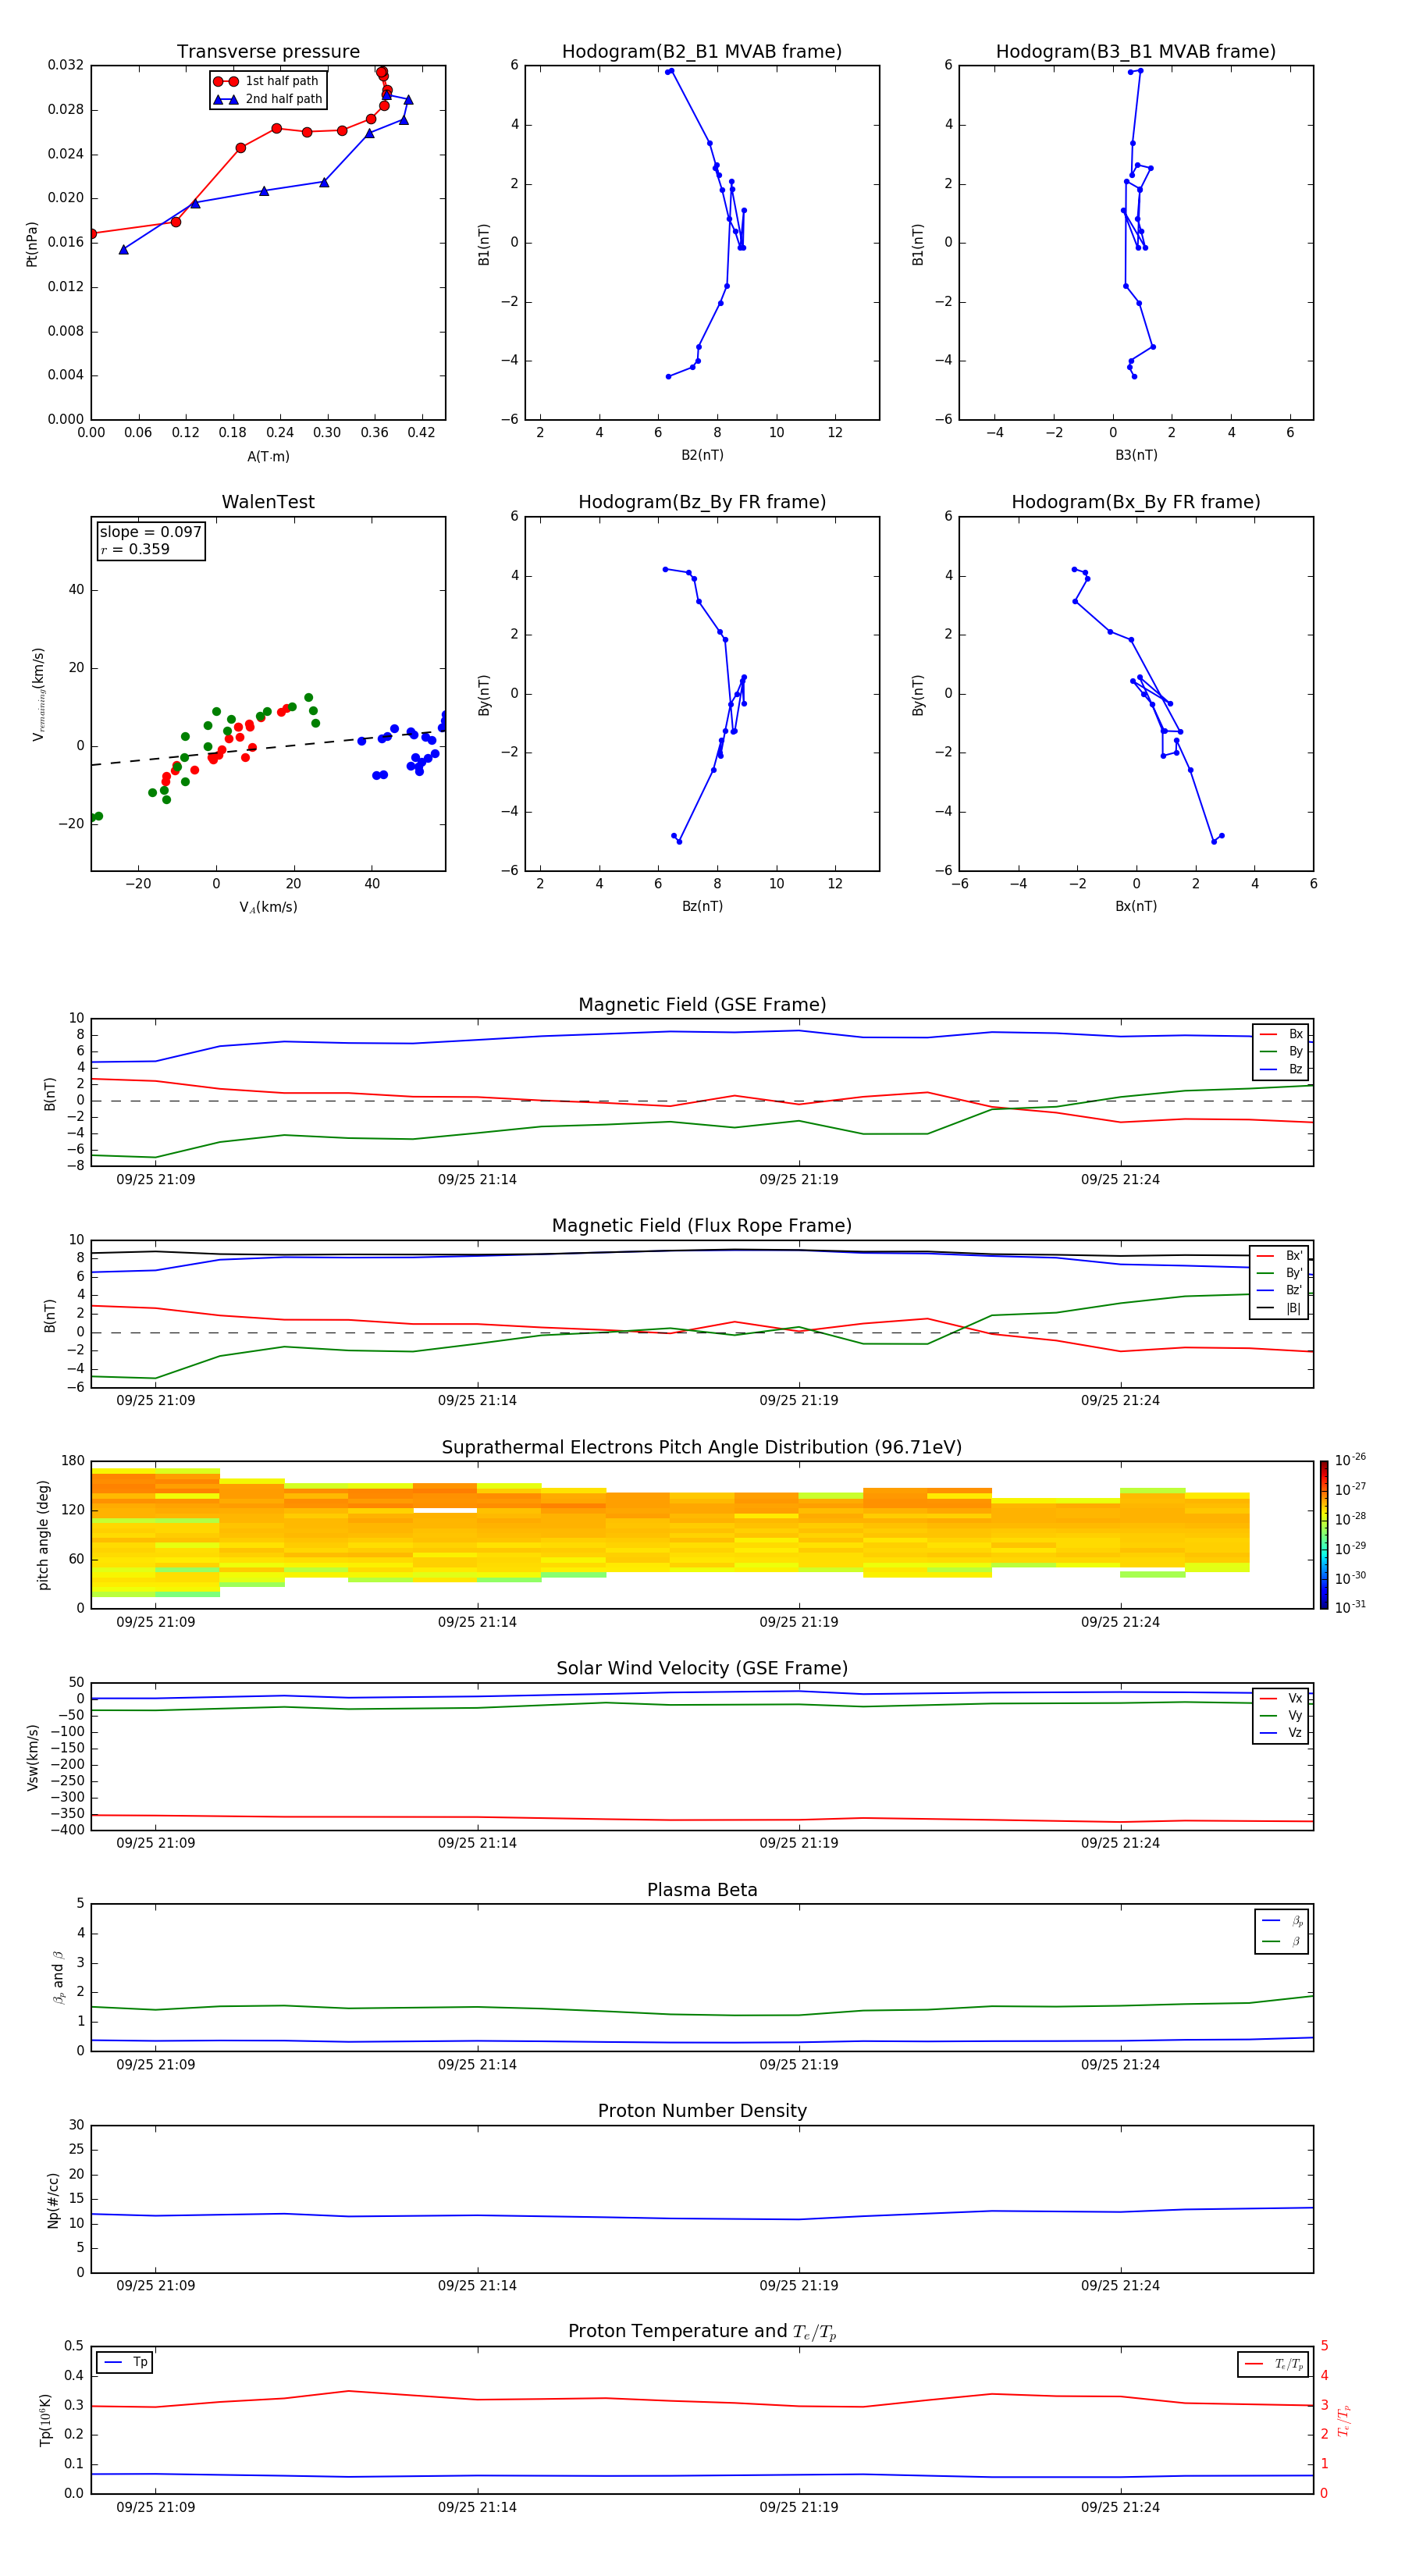Screen dimensions: 1405x2576
Task: Select the "Vy" velocity legend entry
Action: point(1281,1716)
